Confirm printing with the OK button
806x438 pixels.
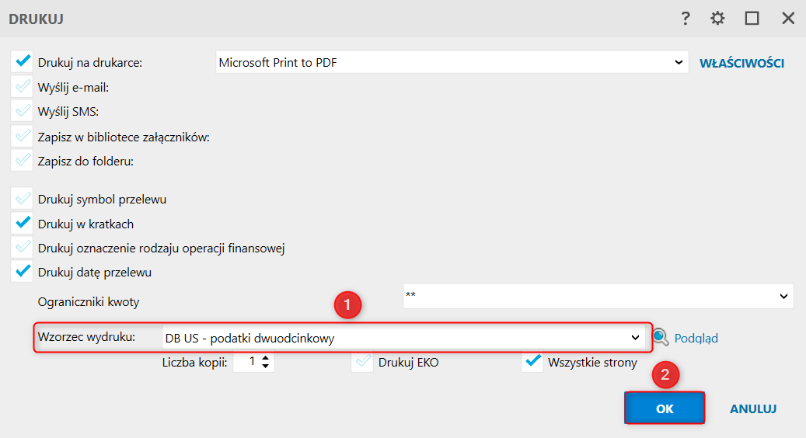(x=665, y=408)
